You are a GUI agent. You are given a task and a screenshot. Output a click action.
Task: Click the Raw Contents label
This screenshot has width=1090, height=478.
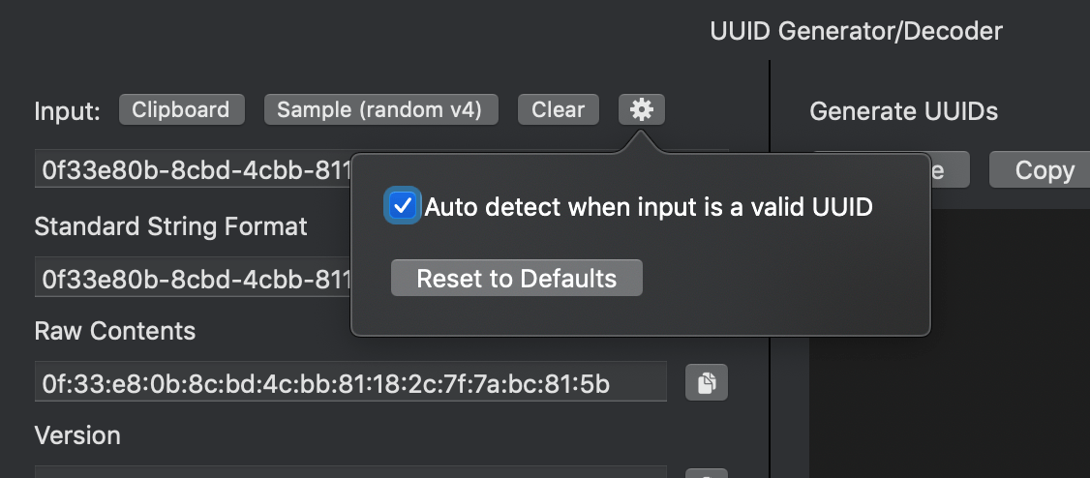pos(115,331)
